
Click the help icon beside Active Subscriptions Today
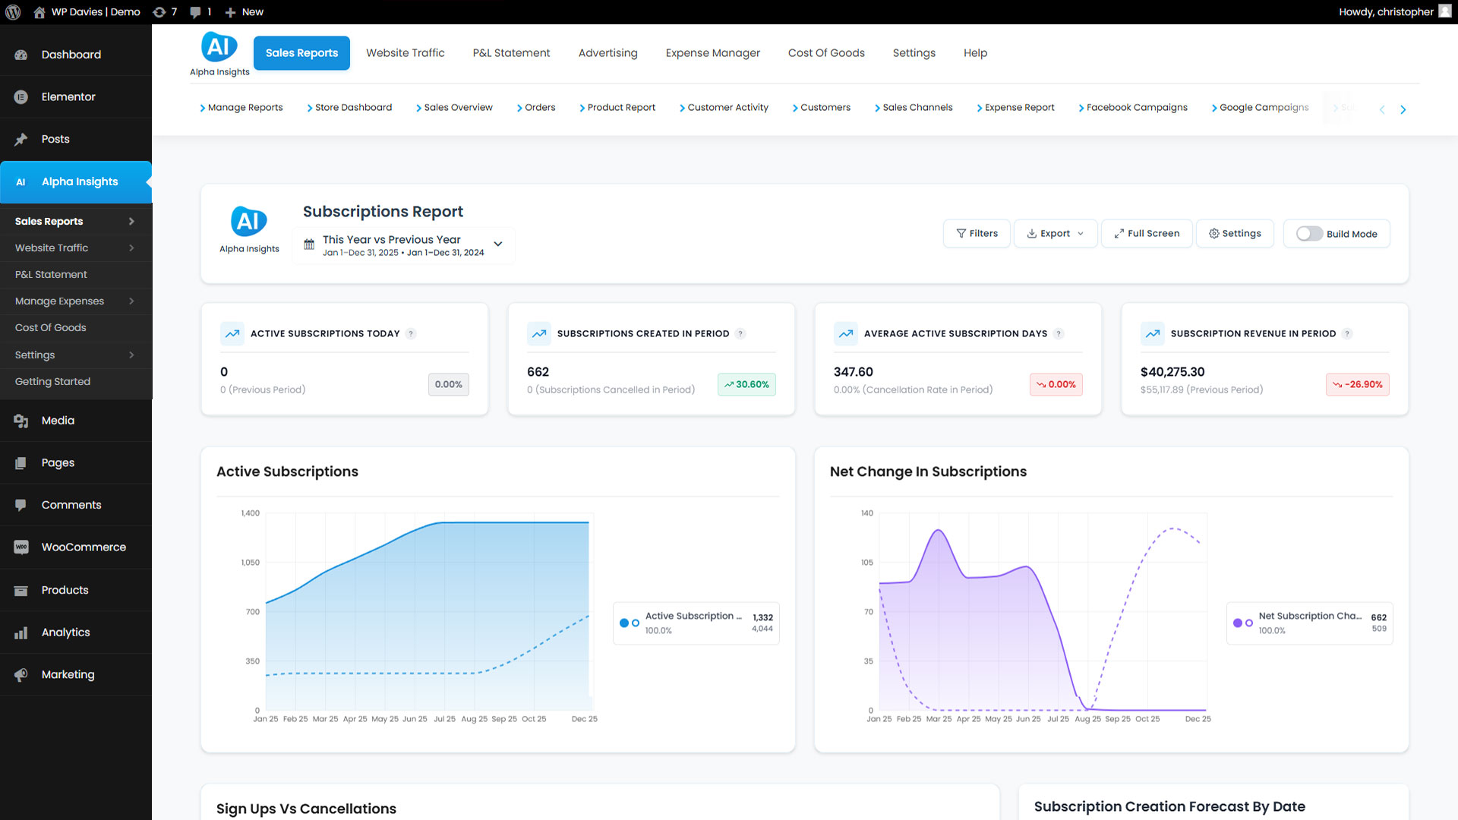pos(411,334)
